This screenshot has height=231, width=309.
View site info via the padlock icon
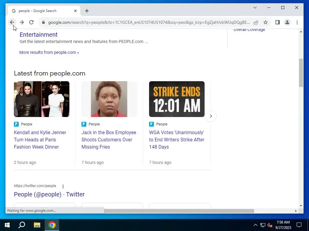tap(43, 22)
